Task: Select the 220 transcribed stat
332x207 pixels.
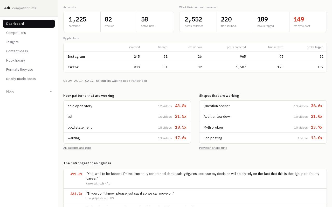Action: tap(235, 22)
